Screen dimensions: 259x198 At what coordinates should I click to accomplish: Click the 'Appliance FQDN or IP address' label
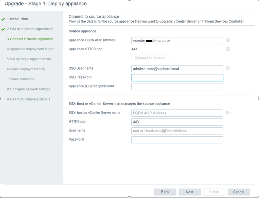pyautogui.click(x=92, y=40)
